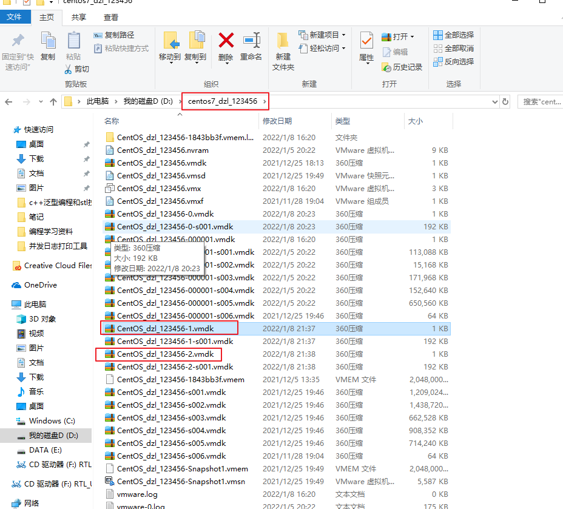This screenshot has height=509, width=563.
Task: Click centos7_dzl_123456 breadcrumb in address bar
Action: point(223,101)
